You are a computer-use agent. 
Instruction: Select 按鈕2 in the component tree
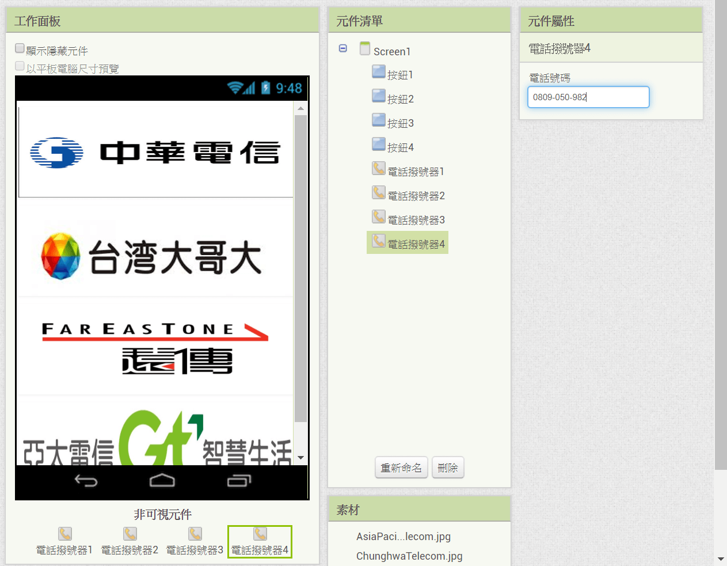coord(401,99)
